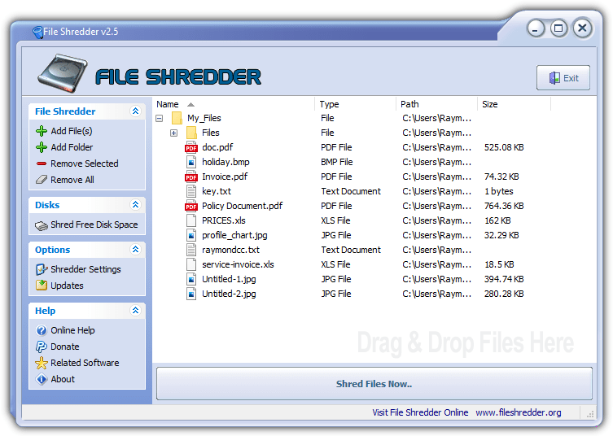Click the star icon for Related Software
This screenshot has height=436, width=613.
41,363
